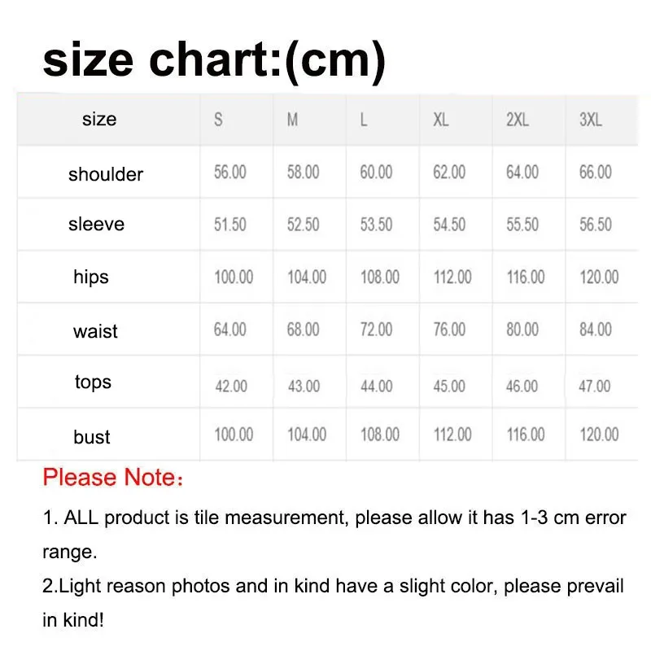
Task: Click shoulder value 56.00 for size S
Action: (230, 173)
